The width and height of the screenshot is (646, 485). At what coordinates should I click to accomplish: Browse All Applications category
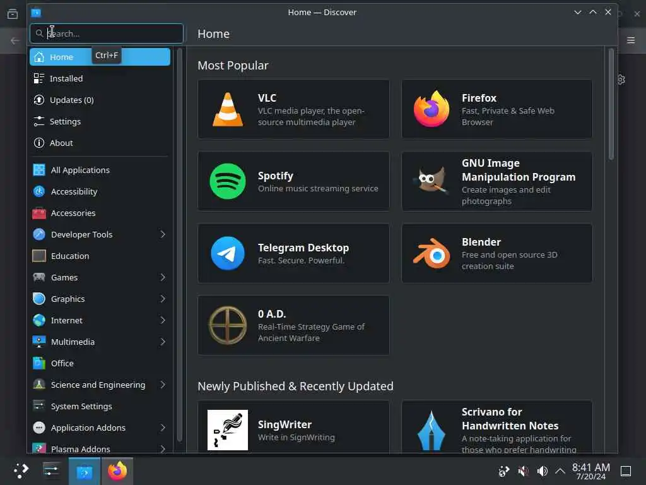(100, 170)
